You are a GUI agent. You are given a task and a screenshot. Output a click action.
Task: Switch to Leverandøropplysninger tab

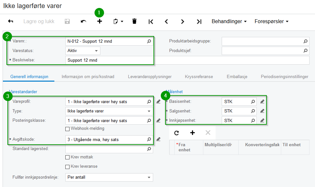150,76
